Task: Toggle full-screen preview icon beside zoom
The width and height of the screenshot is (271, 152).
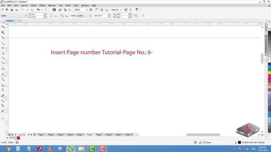Action: [91, 10]
